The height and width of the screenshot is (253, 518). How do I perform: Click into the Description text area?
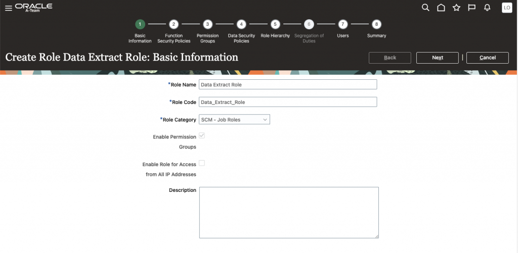[x=288, y=212]
